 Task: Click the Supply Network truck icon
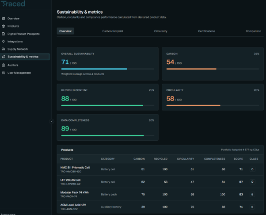pos(4,49)
